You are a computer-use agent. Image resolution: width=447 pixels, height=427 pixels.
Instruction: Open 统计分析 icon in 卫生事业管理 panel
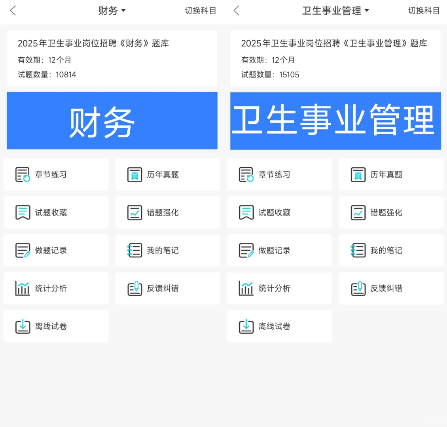[x=246, y=288]
